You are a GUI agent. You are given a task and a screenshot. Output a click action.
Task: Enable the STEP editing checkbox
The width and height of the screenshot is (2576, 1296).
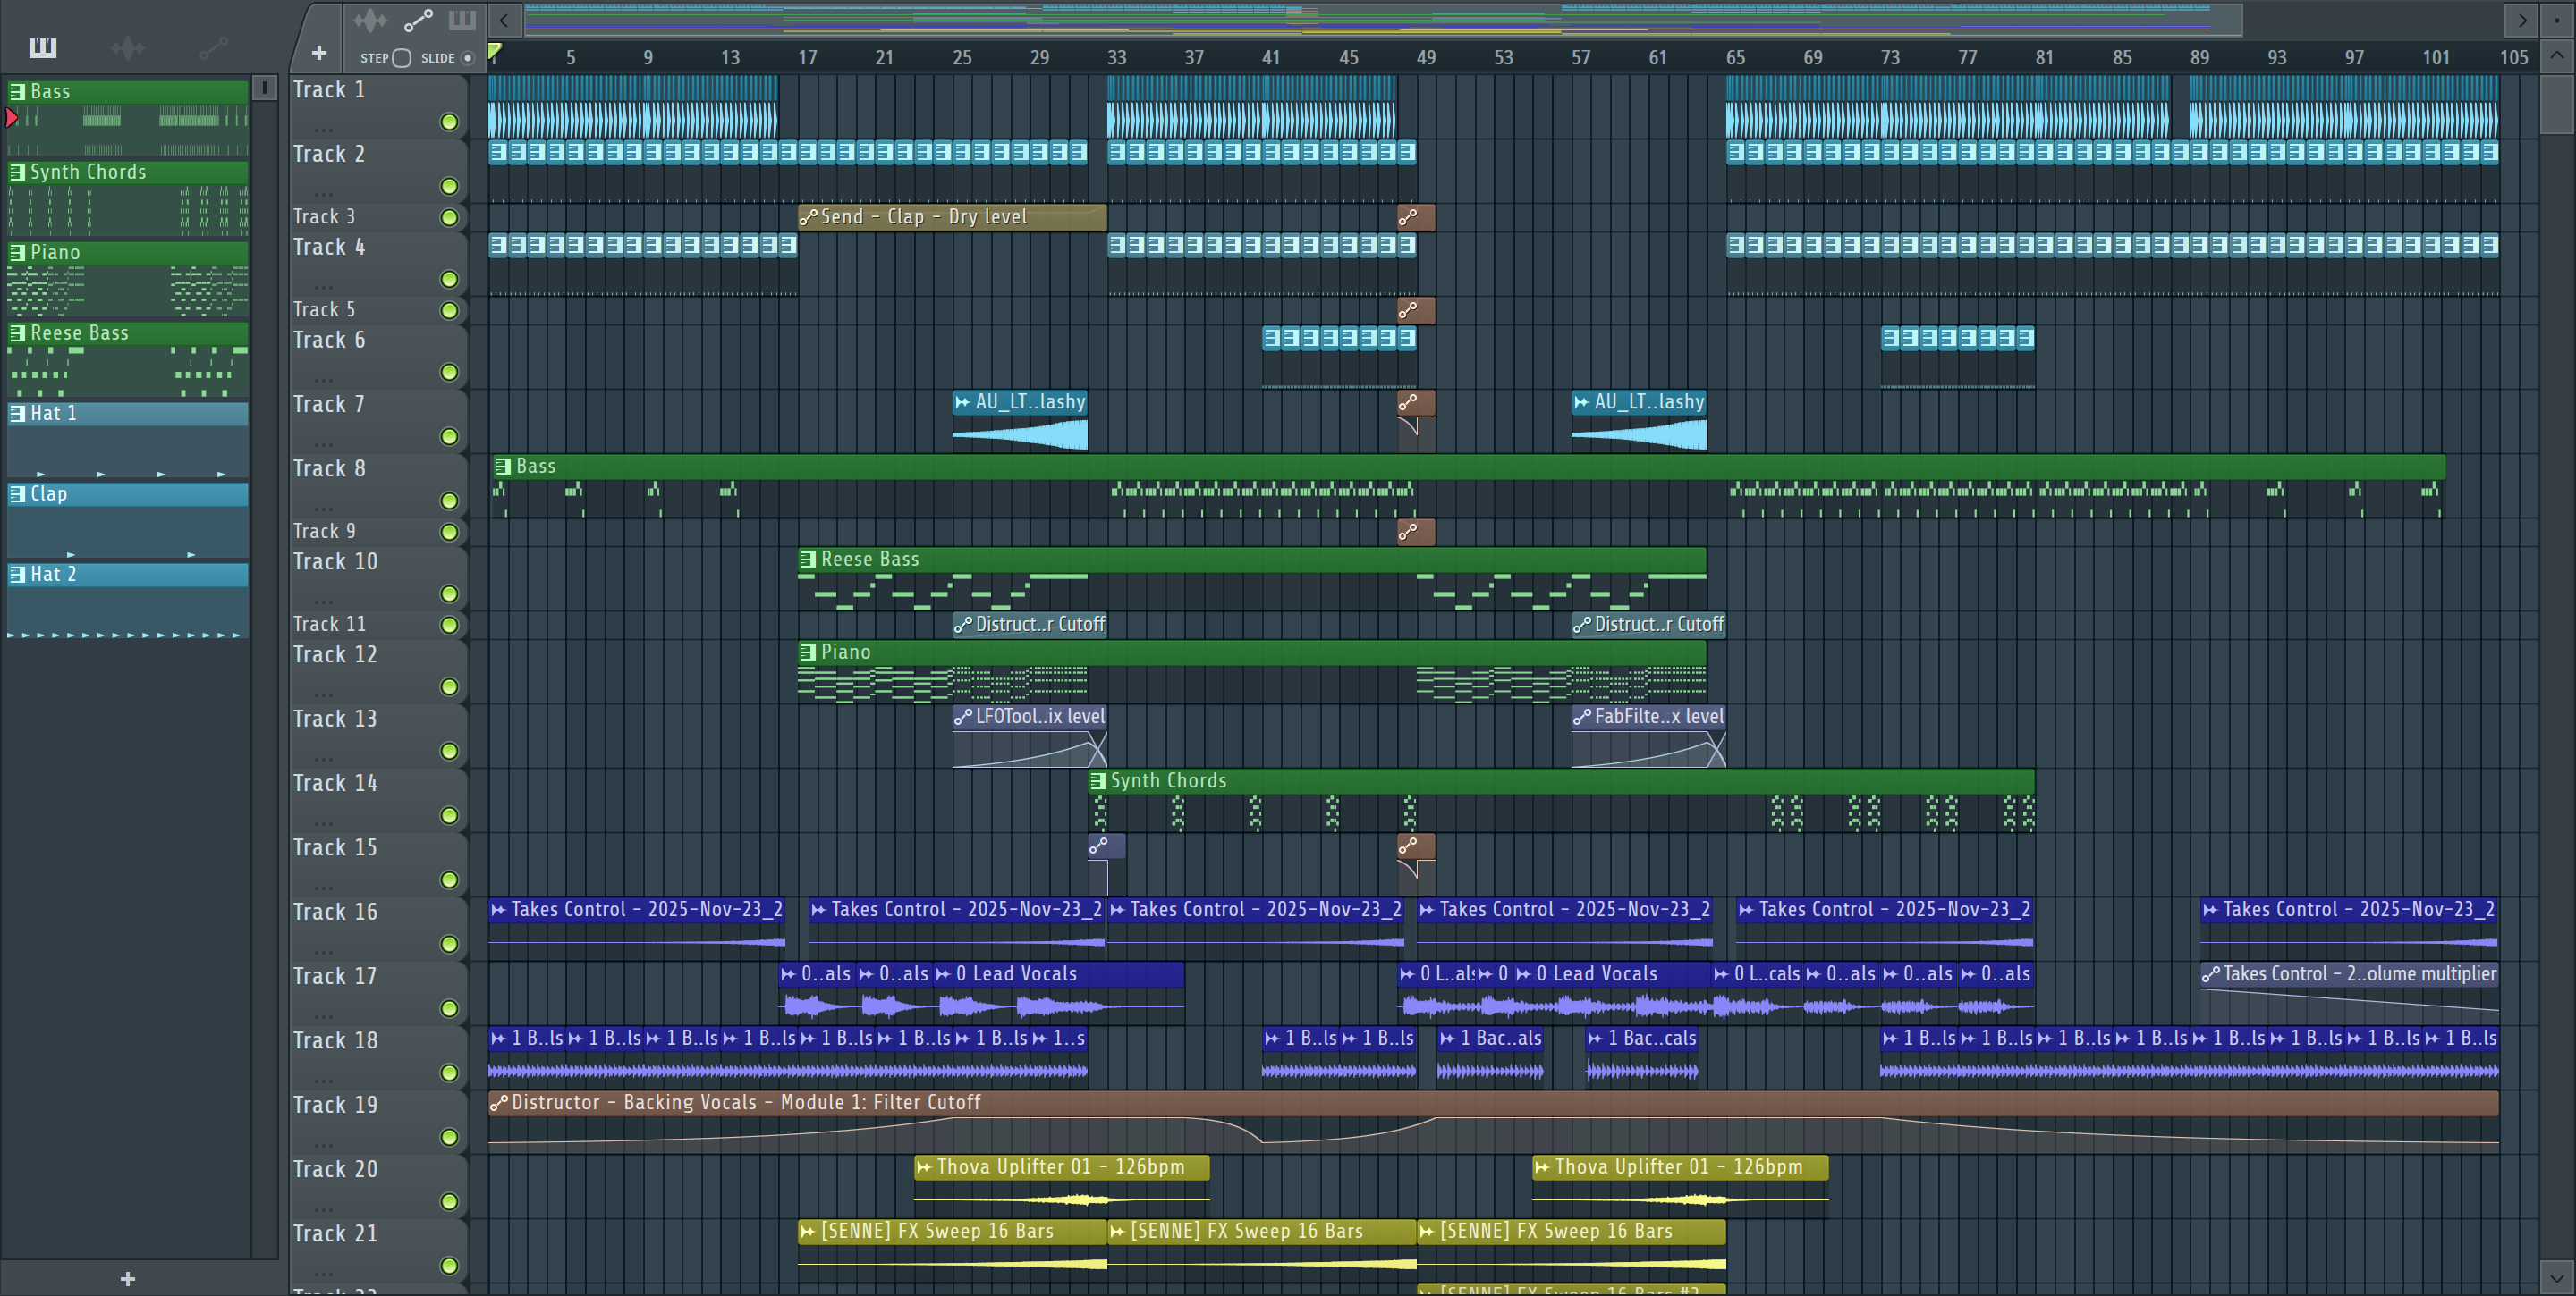click(x=401, y=58)
